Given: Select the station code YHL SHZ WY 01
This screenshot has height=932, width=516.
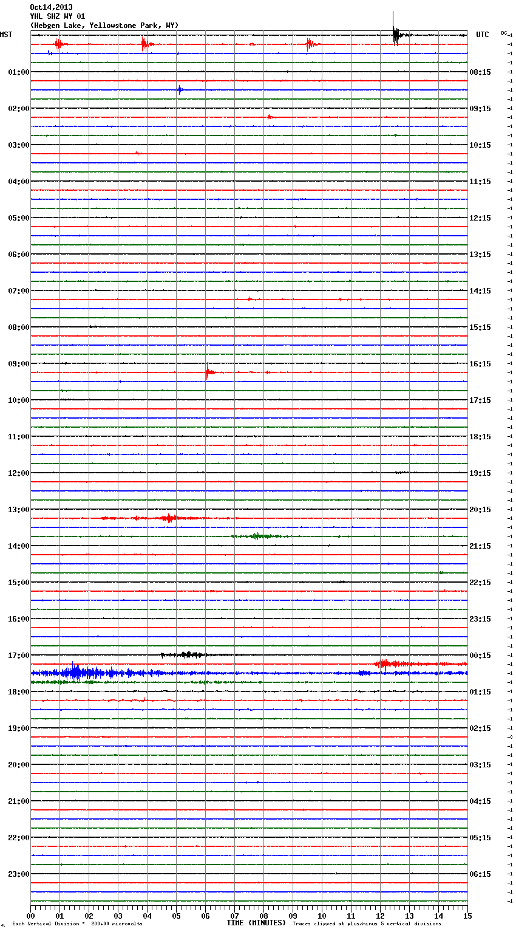Looking at the screenshot, I should click(58, 16).
